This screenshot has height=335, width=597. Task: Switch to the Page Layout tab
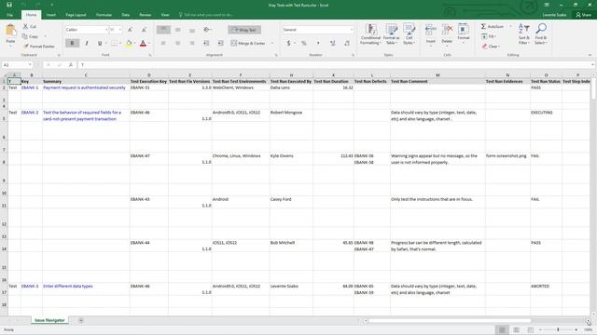[x=76, y=15]
